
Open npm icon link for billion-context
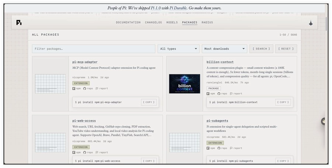208,94
